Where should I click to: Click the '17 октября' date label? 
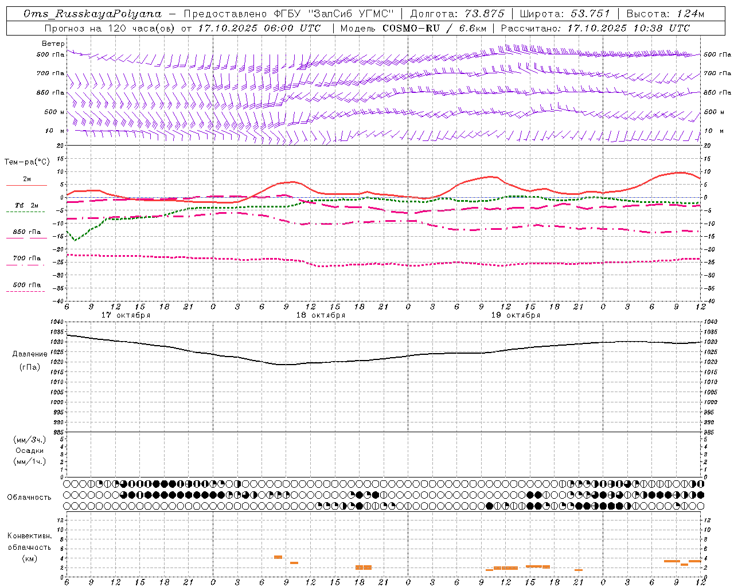point(126,315)
